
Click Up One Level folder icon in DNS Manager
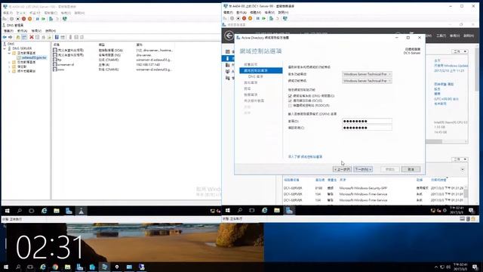[x=18, y=37]
